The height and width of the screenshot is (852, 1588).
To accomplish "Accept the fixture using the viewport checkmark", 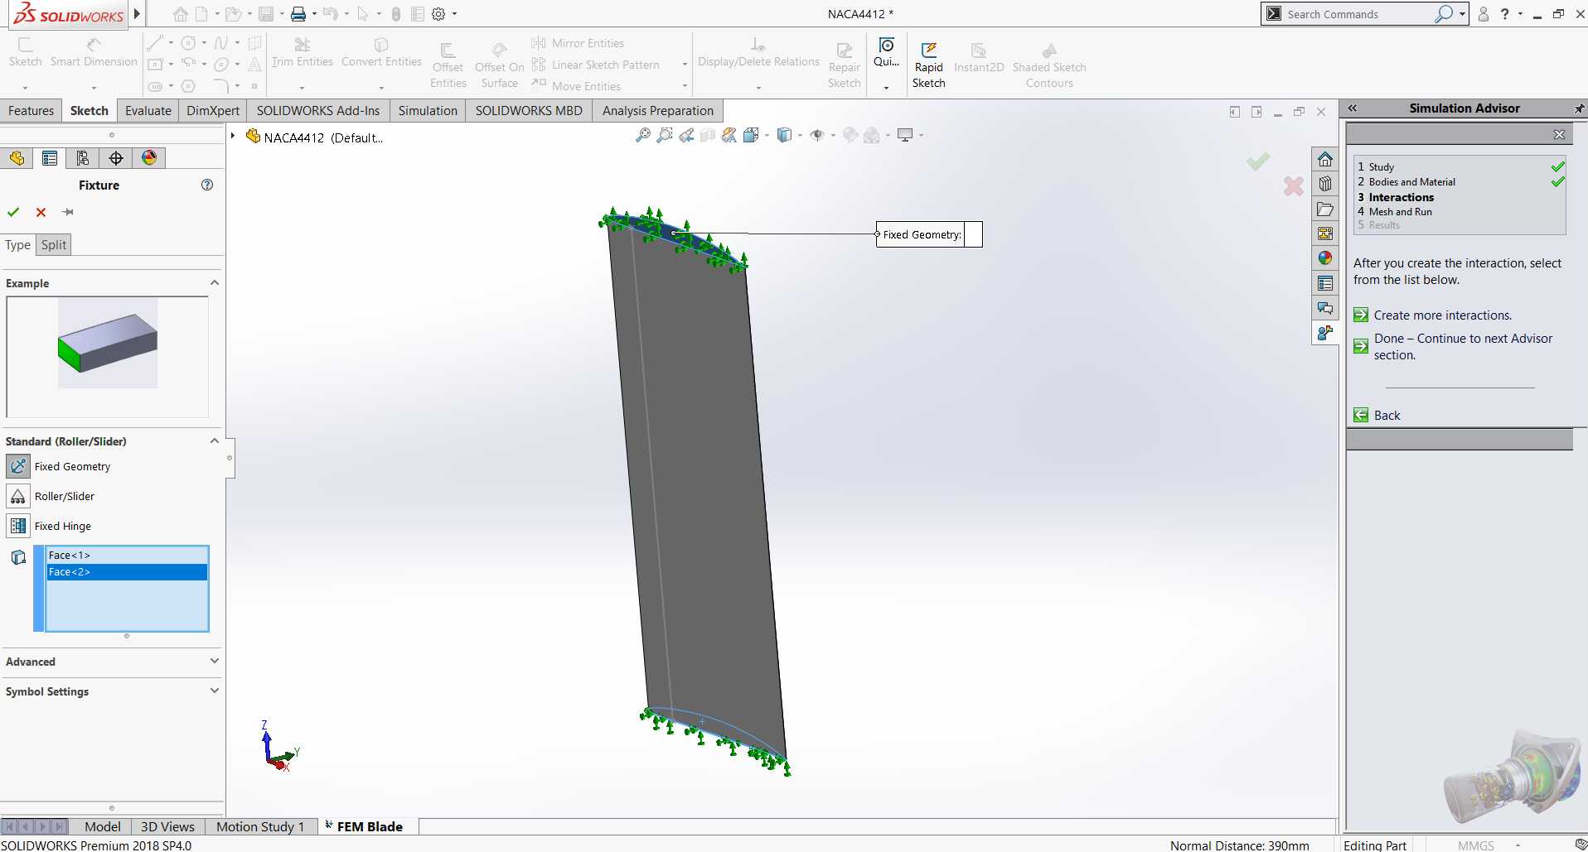I will (x=1258, y=161).
